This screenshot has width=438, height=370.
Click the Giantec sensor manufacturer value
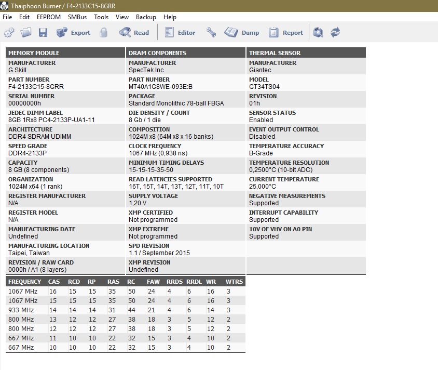coord(260,70)
